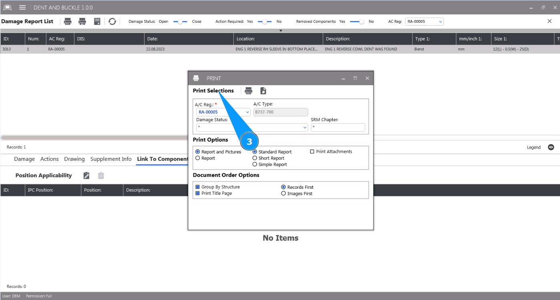Image resolution: width=560 pixels, height=300 pixels.
Task: Click the first printer icon in Damage Report List toolbar
Action: tap(68, 22)
